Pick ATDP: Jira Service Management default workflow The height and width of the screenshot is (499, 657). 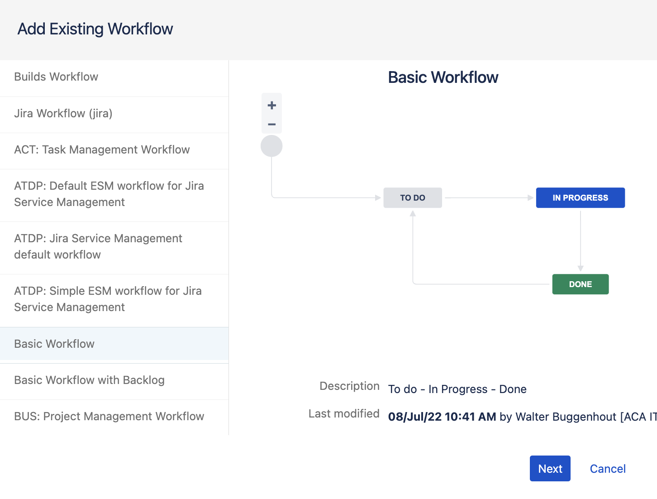pyautogui.click(x=98, y=246)
